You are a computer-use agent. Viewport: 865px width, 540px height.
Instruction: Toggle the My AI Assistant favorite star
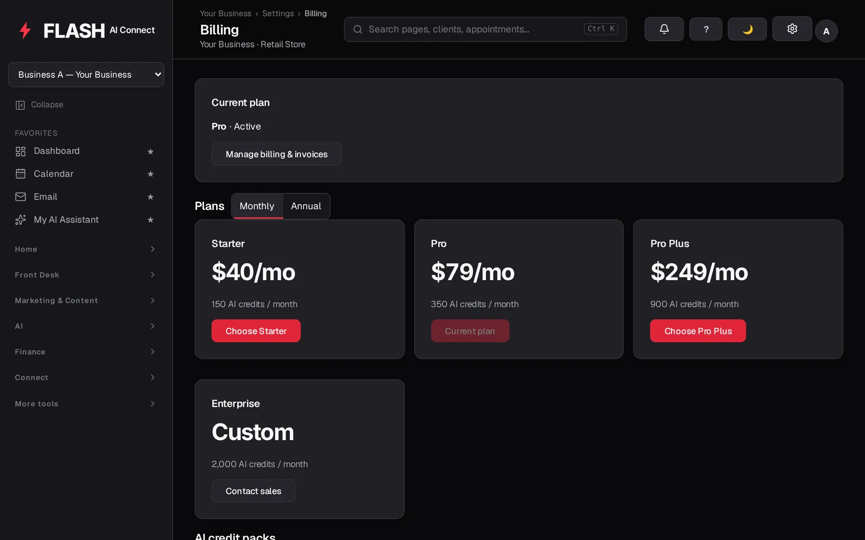point(150,220)
